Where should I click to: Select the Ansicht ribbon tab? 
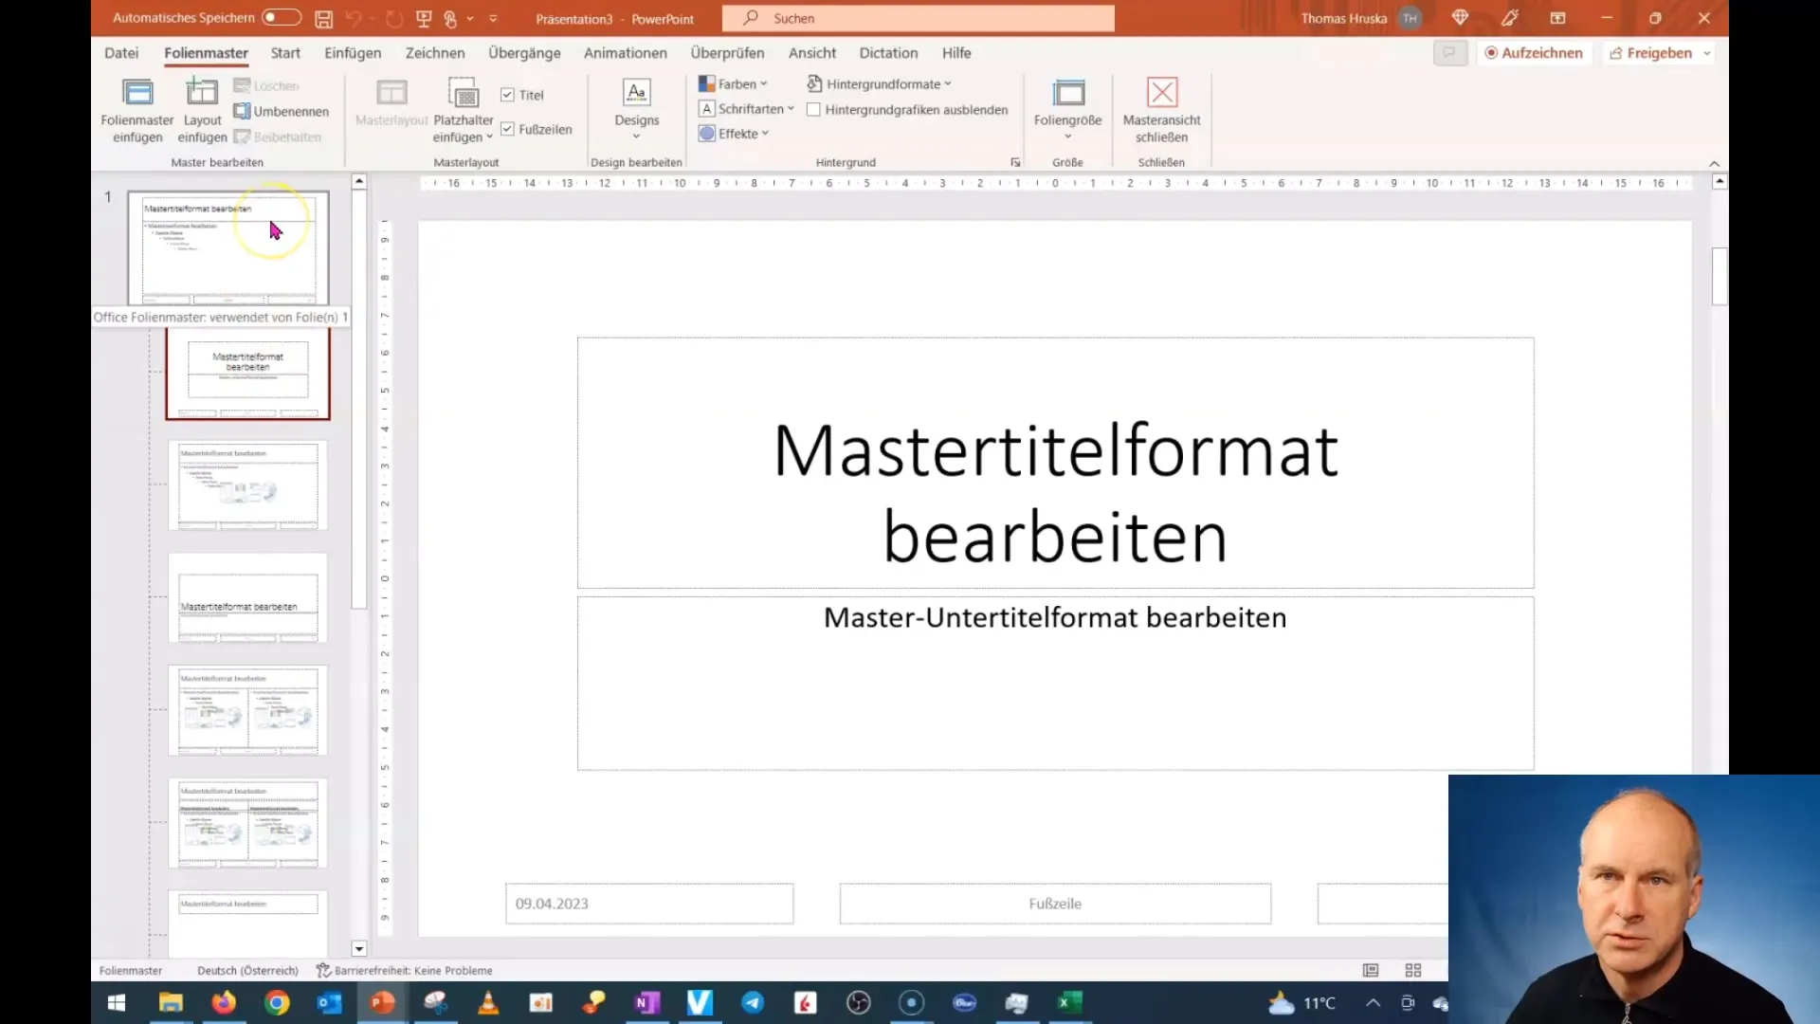pyautogui.click(x=811, y=52)
